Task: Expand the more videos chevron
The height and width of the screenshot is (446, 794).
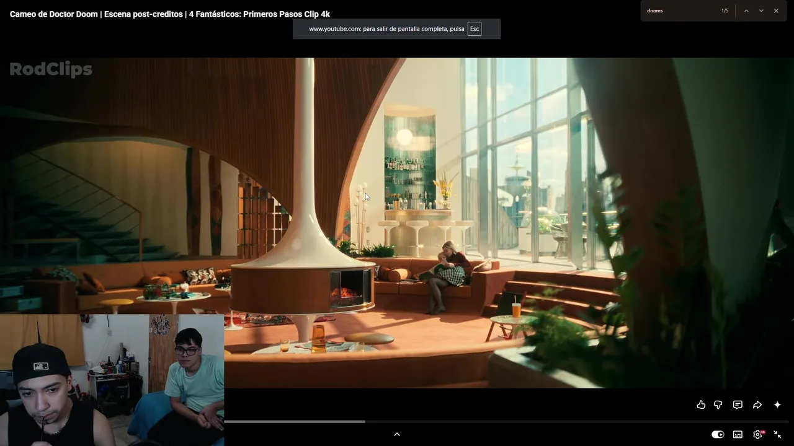Action: coord(397,434)
